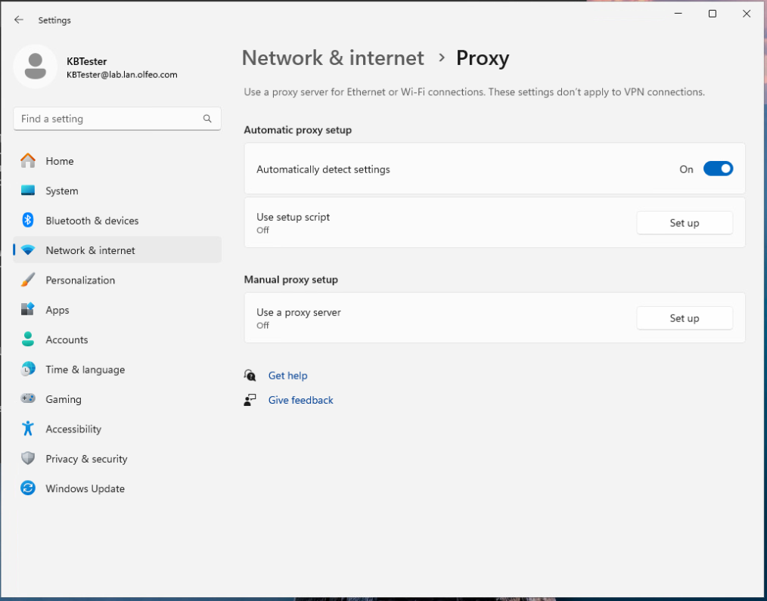Image resolution: width=767 pixels, height=601 pixels.
Task: Select the Gaming controller icon
Action: point(28,399)
